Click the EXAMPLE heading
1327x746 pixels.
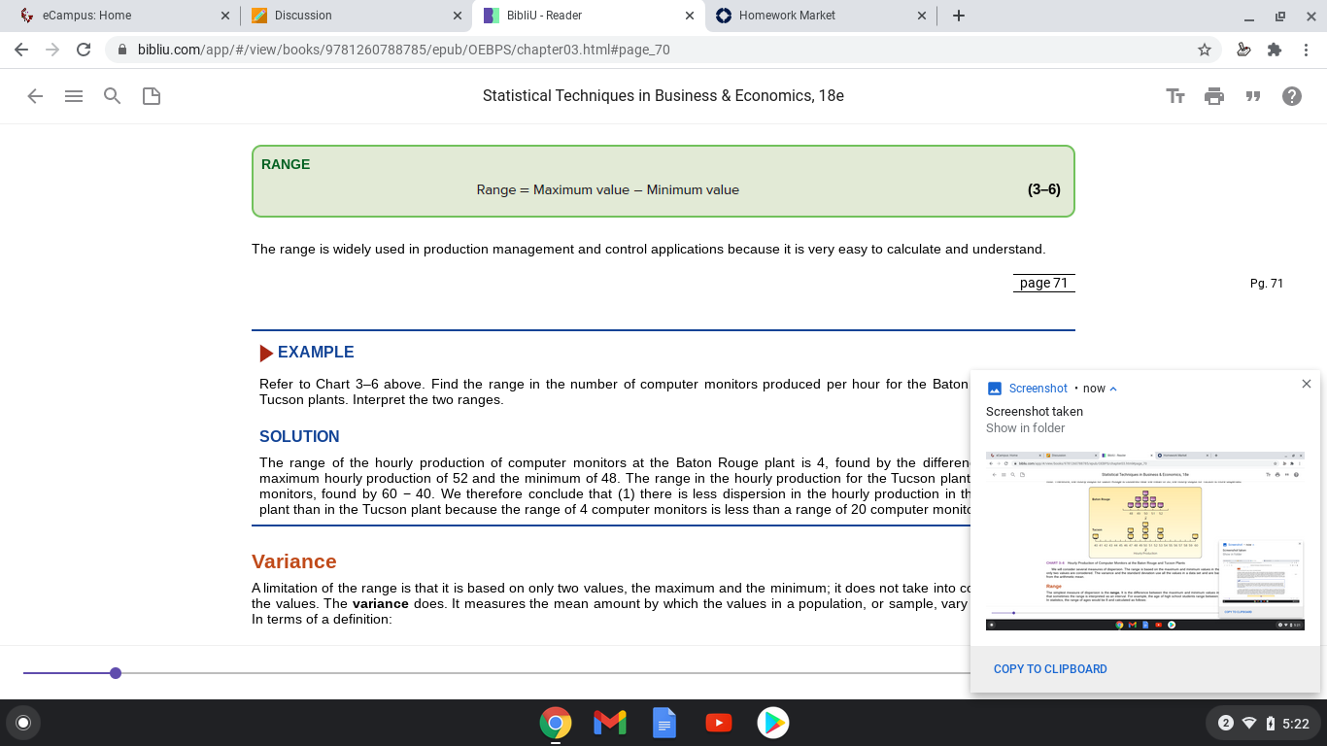pyautogui.click(x=316, y=353)
